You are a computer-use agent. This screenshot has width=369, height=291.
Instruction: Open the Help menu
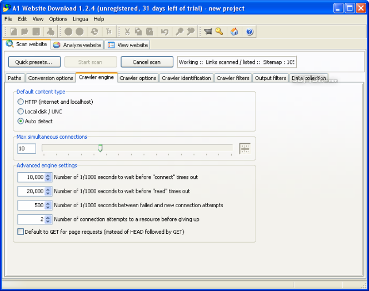pyautogui.click(x=99, y=19)
